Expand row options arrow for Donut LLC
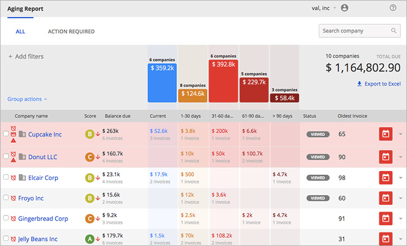Image resolution: width=407 pixels, height=246 pixels. pyautogui.click(x=401, y=156)
